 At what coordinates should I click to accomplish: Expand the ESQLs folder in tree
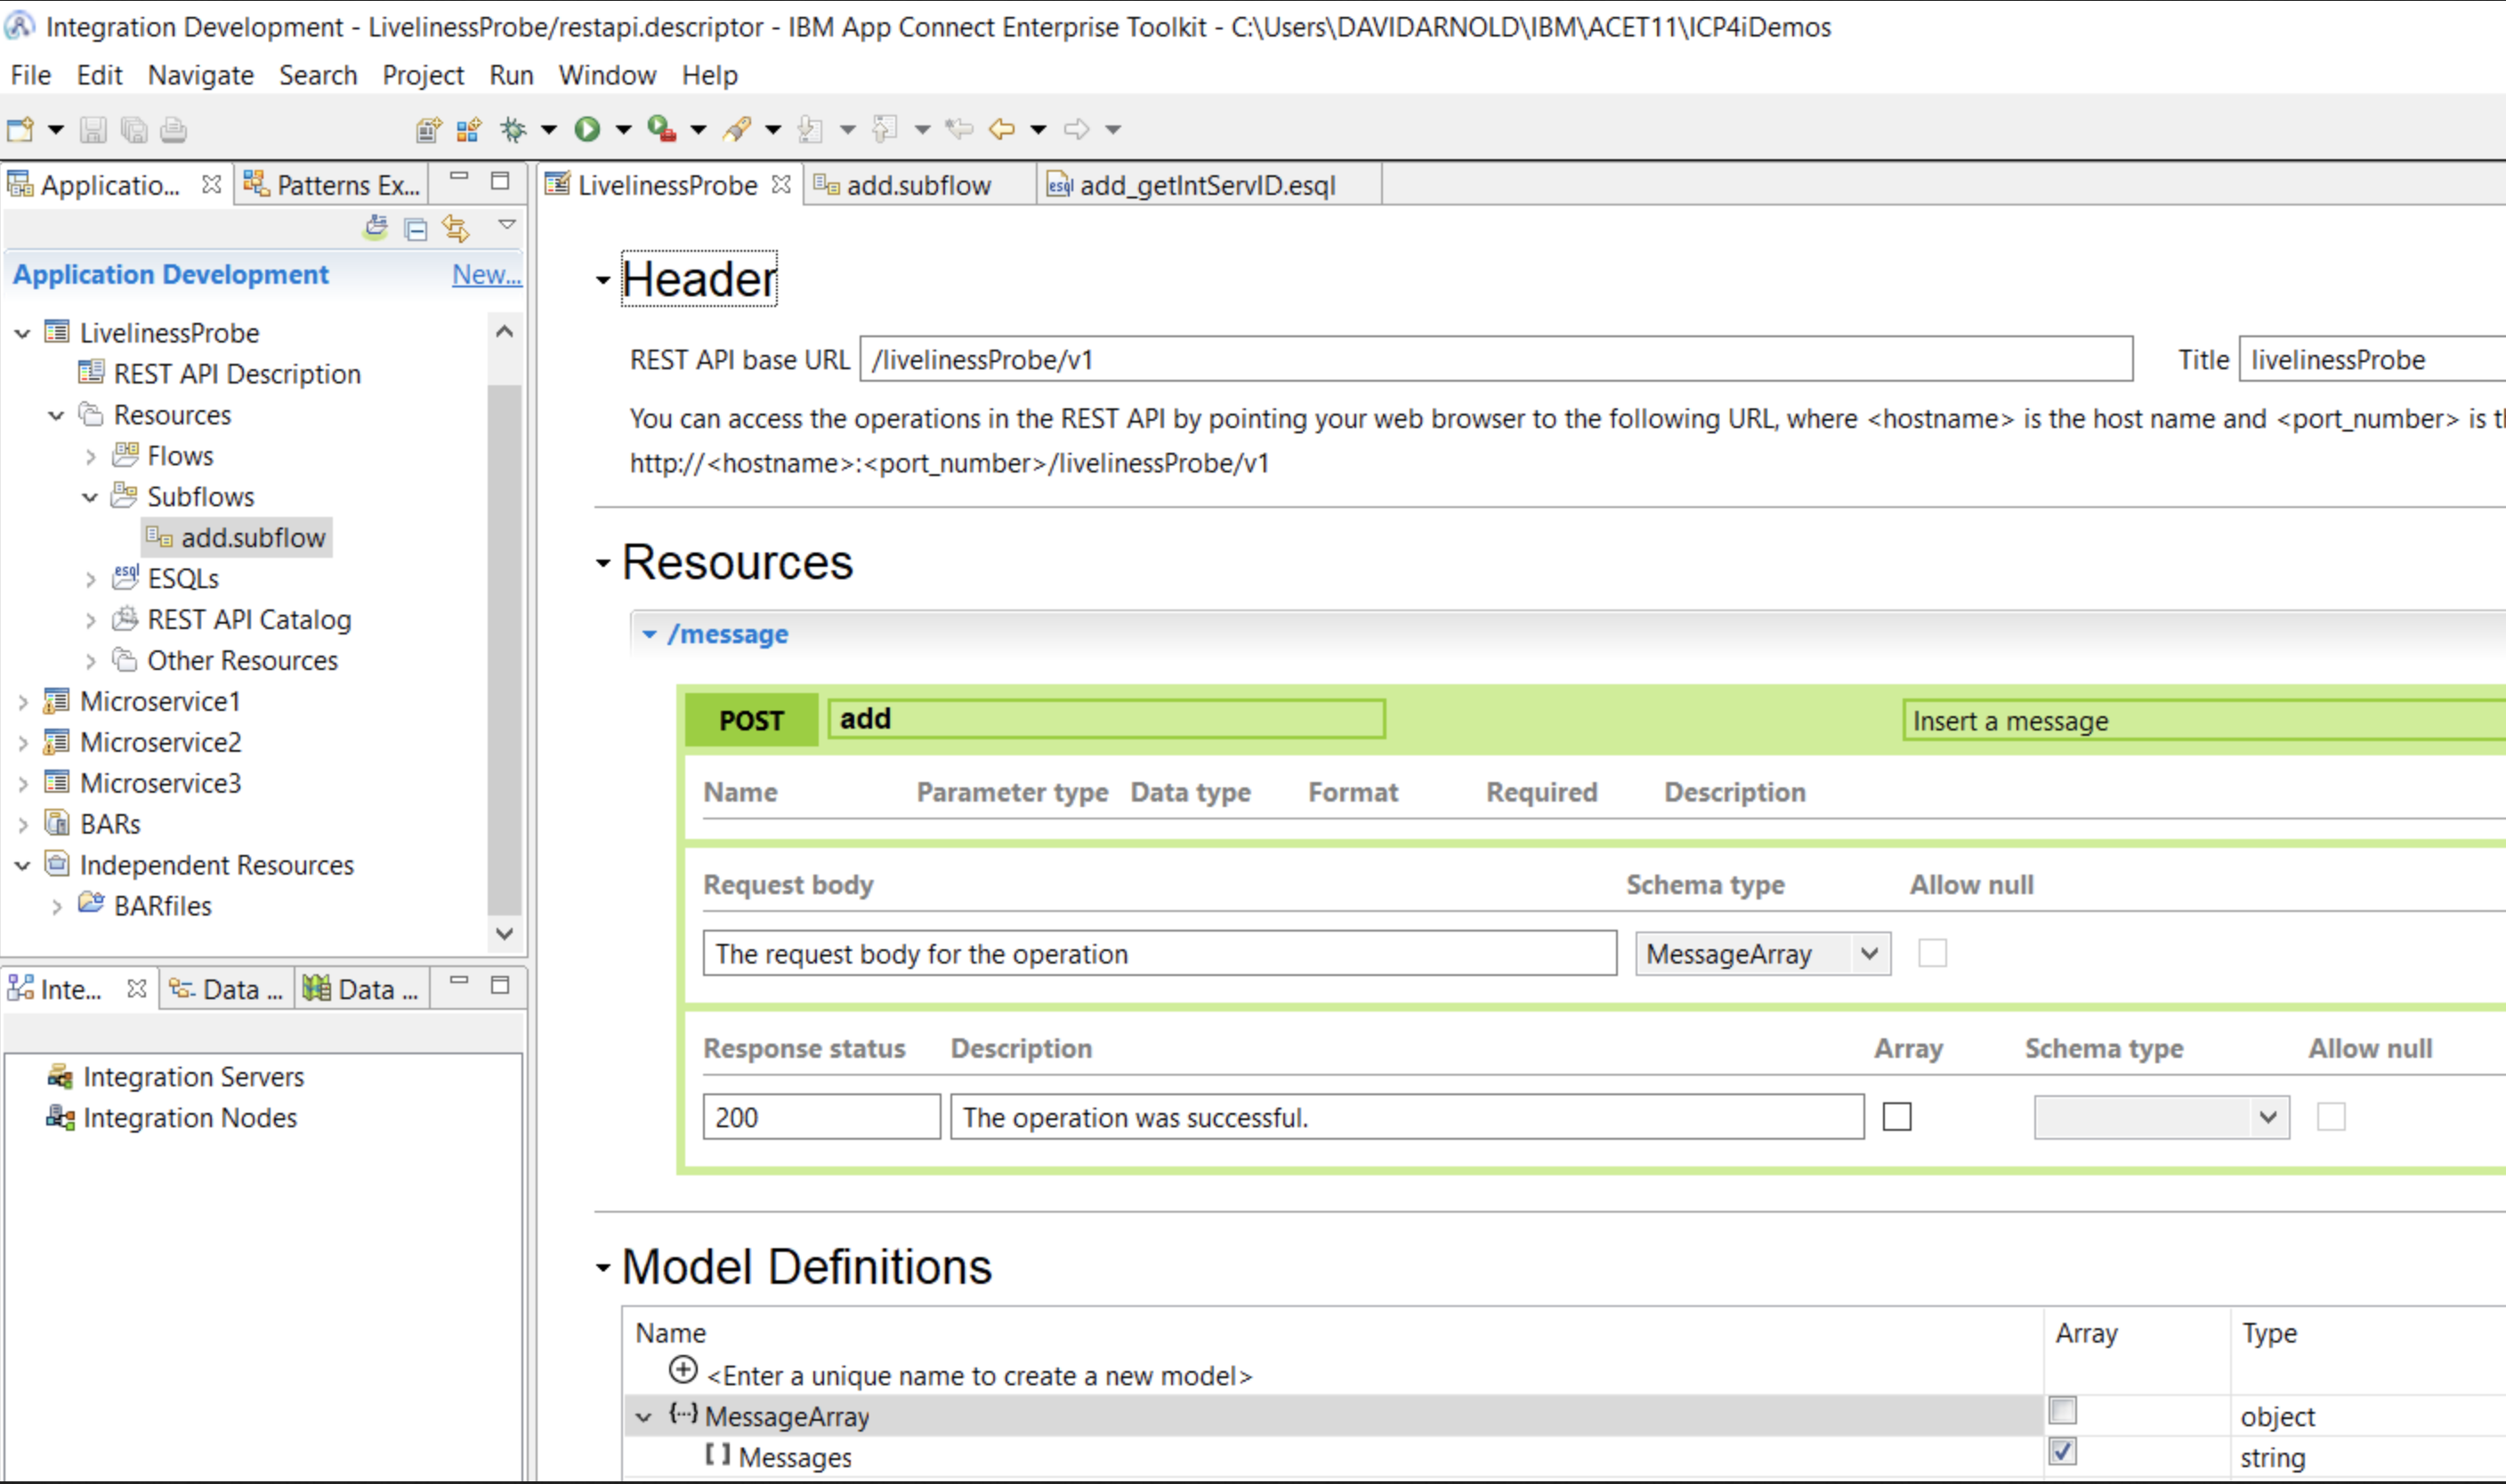91,579
